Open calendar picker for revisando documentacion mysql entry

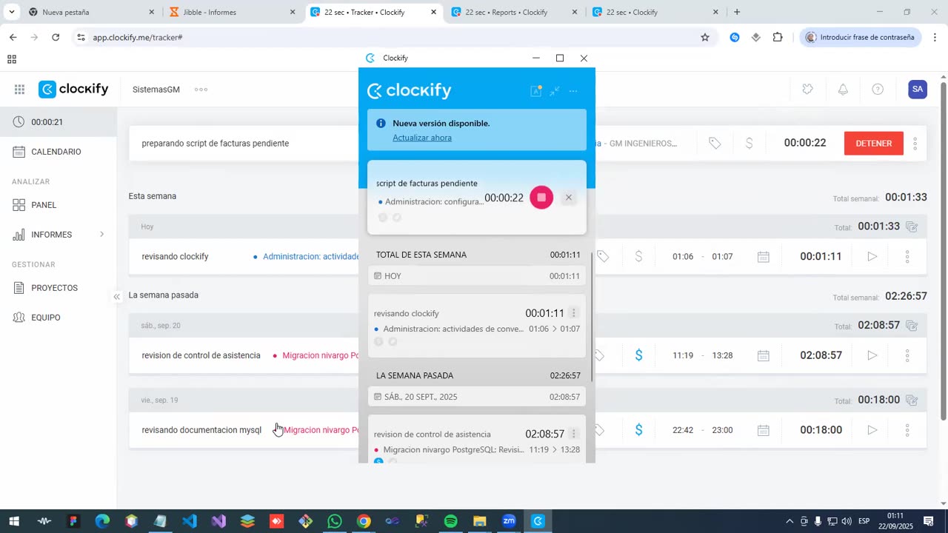[x=764, y=430]
